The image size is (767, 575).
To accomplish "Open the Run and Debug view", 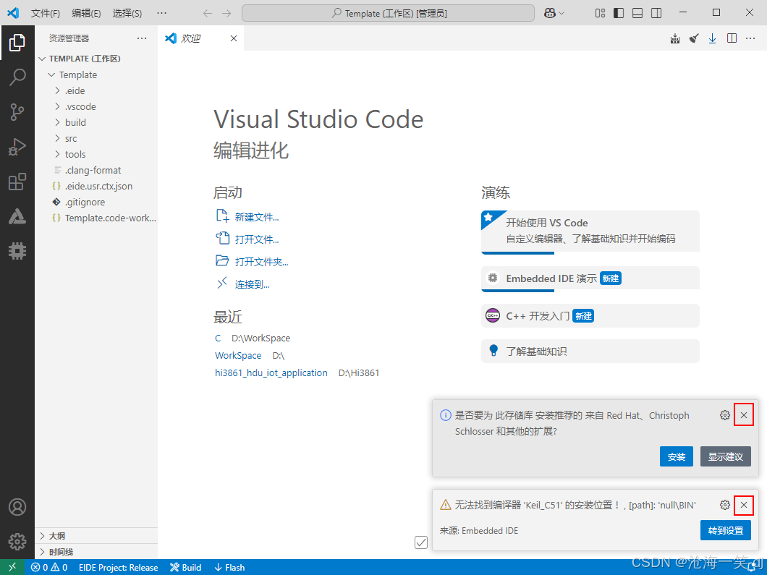I will 17,146.
